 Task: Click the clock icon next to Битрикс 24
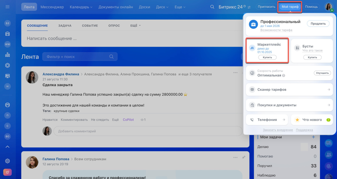tap(244, 6)
